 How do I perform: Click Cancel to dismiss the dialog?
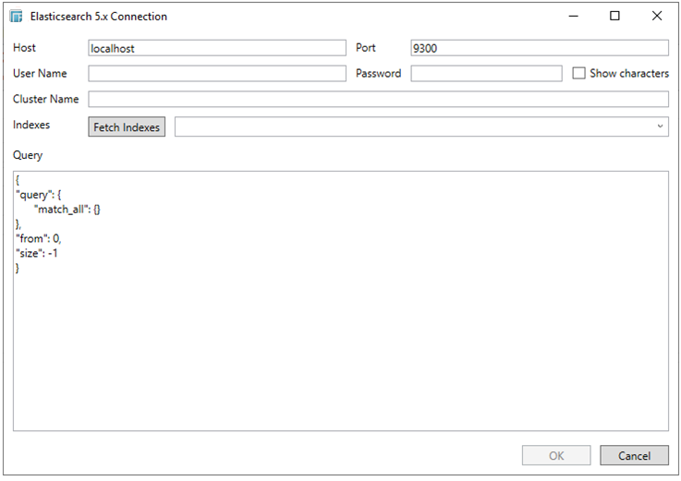(634, 455)
